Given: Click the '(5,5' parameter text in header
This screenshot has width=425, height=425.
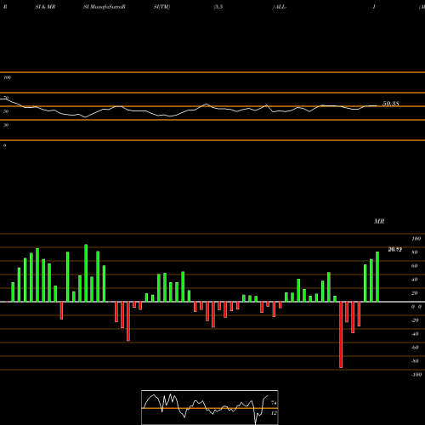Looking at the screenshot, I should pos(218,7).
